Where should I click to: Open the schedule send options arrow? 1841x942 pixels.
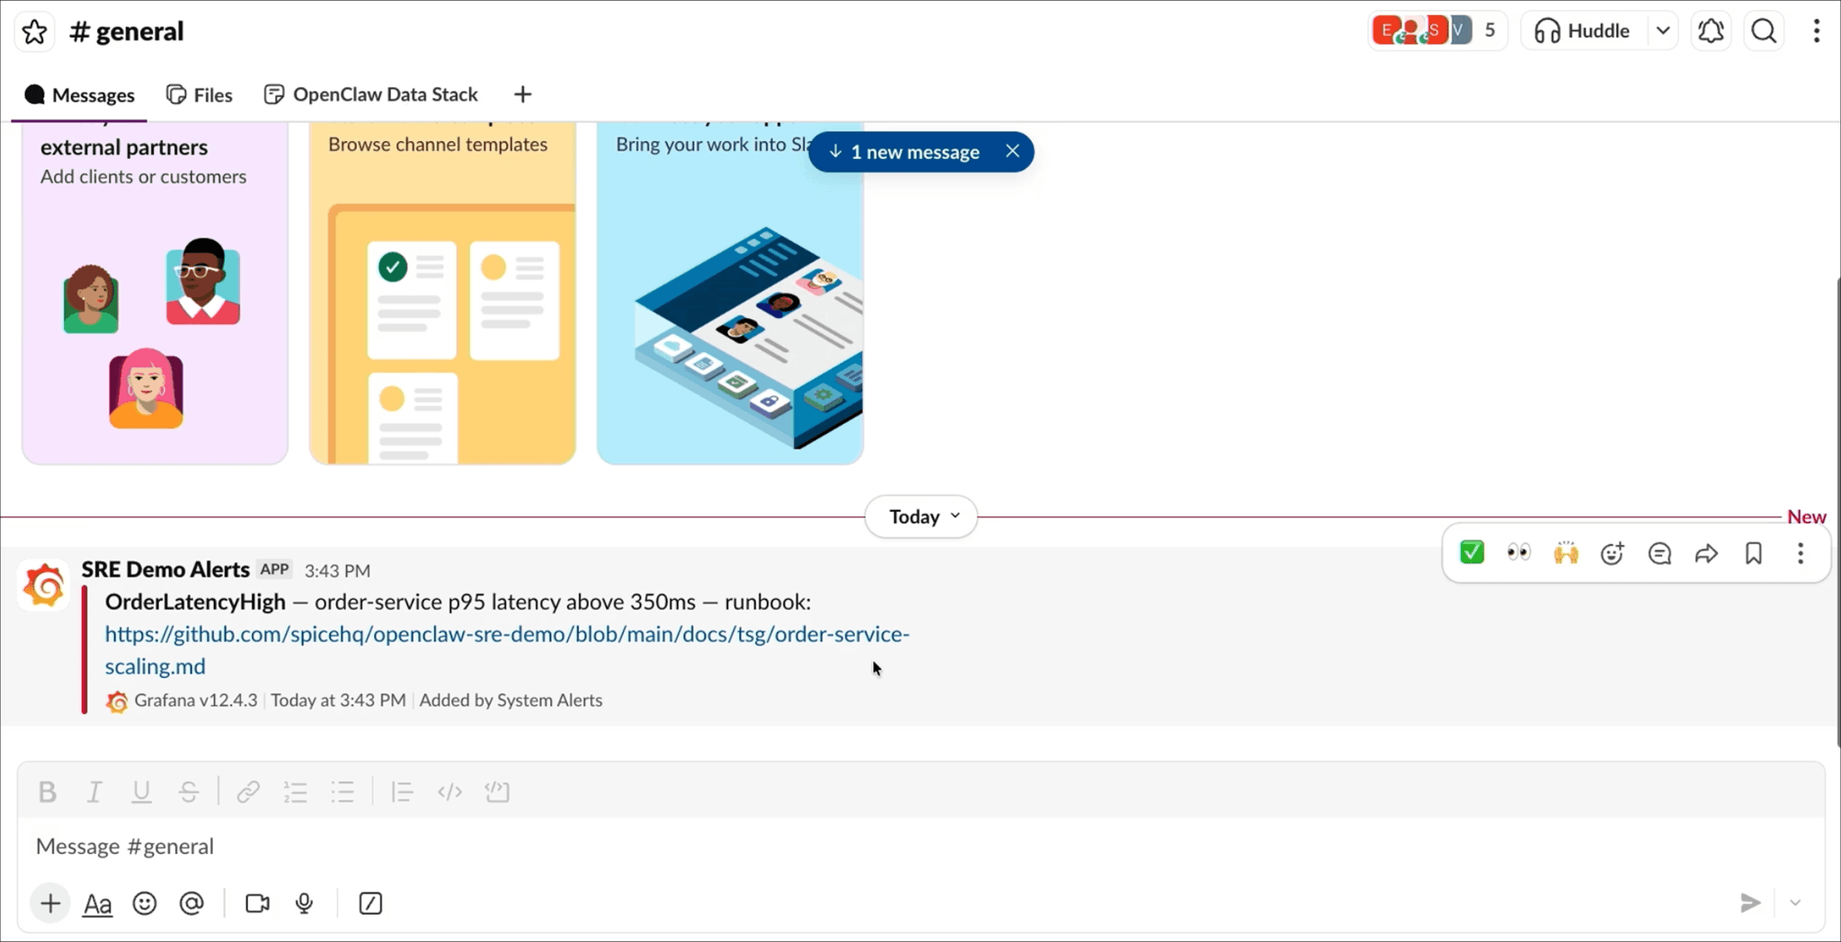pyautogui.click(x=1795, y=903)
